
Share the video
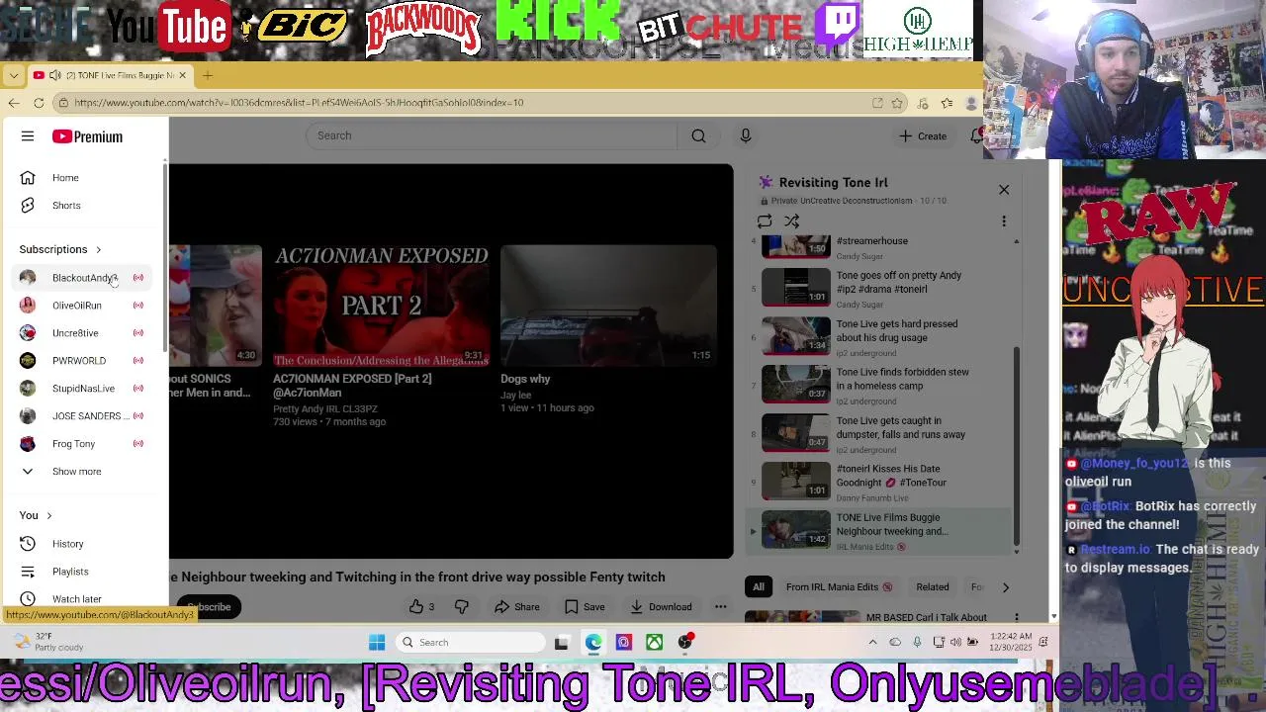[517, 606]
